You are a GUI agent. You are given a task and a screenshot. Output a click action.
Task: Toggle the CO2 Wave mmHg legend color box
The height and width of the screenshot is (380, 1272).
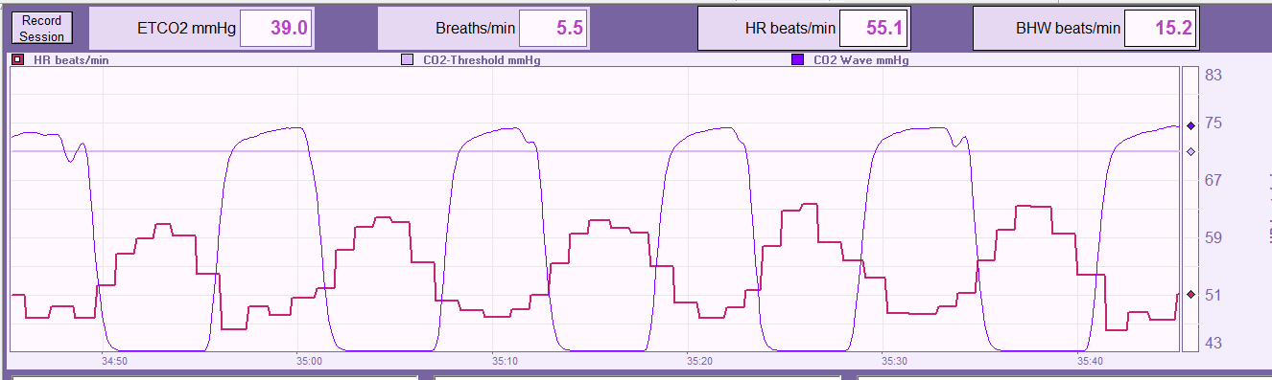pyautogui.click(x=797, y=59)
